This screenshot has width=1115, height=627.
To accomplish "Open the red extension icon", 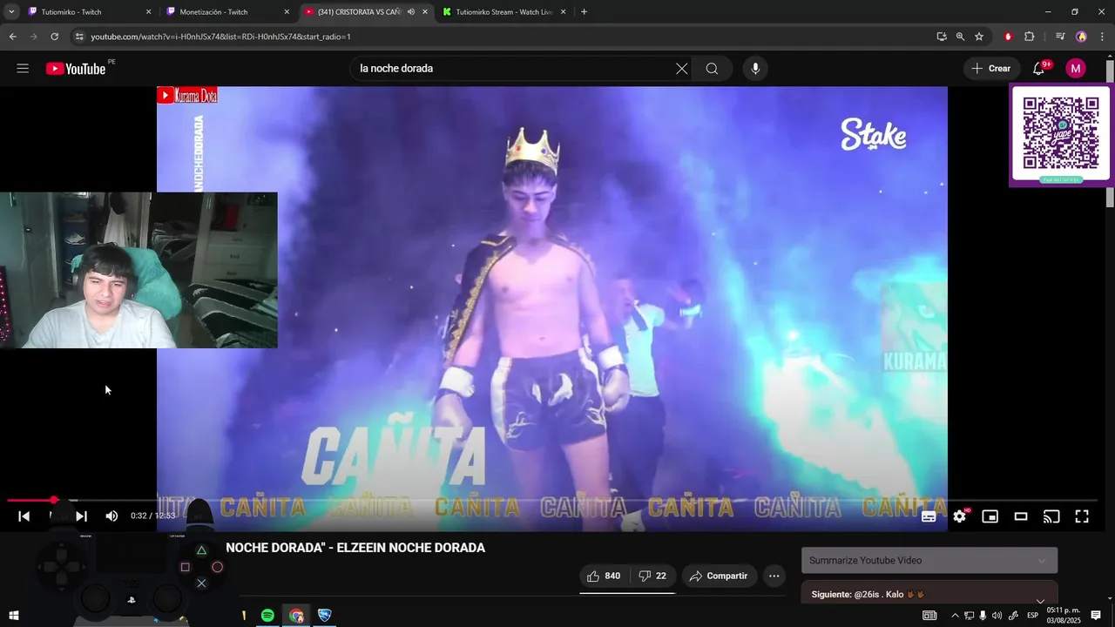I will click(1008, 37).
